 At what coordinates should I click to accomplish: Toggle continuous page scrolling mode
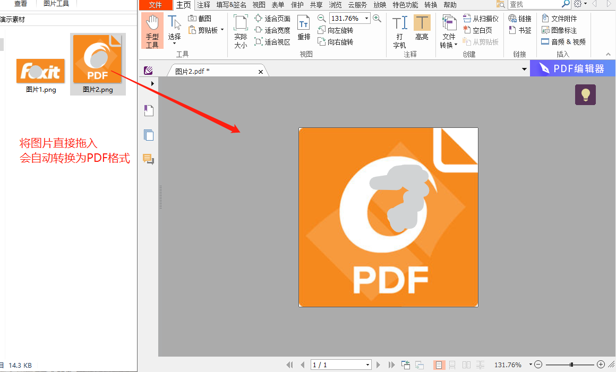452,365
